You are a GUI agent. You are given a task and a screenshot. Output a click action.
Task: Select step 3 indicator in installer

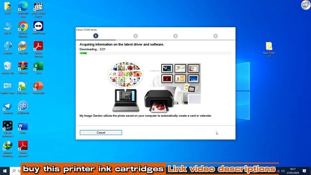pos(175,36)
